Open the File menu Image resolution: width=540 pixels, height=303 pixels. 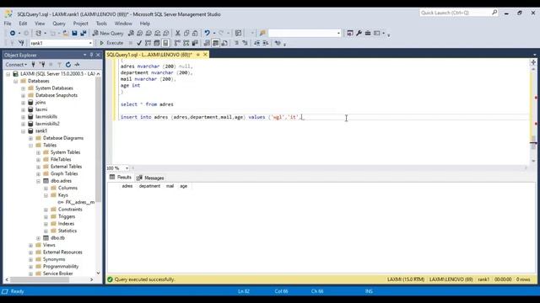8,24
